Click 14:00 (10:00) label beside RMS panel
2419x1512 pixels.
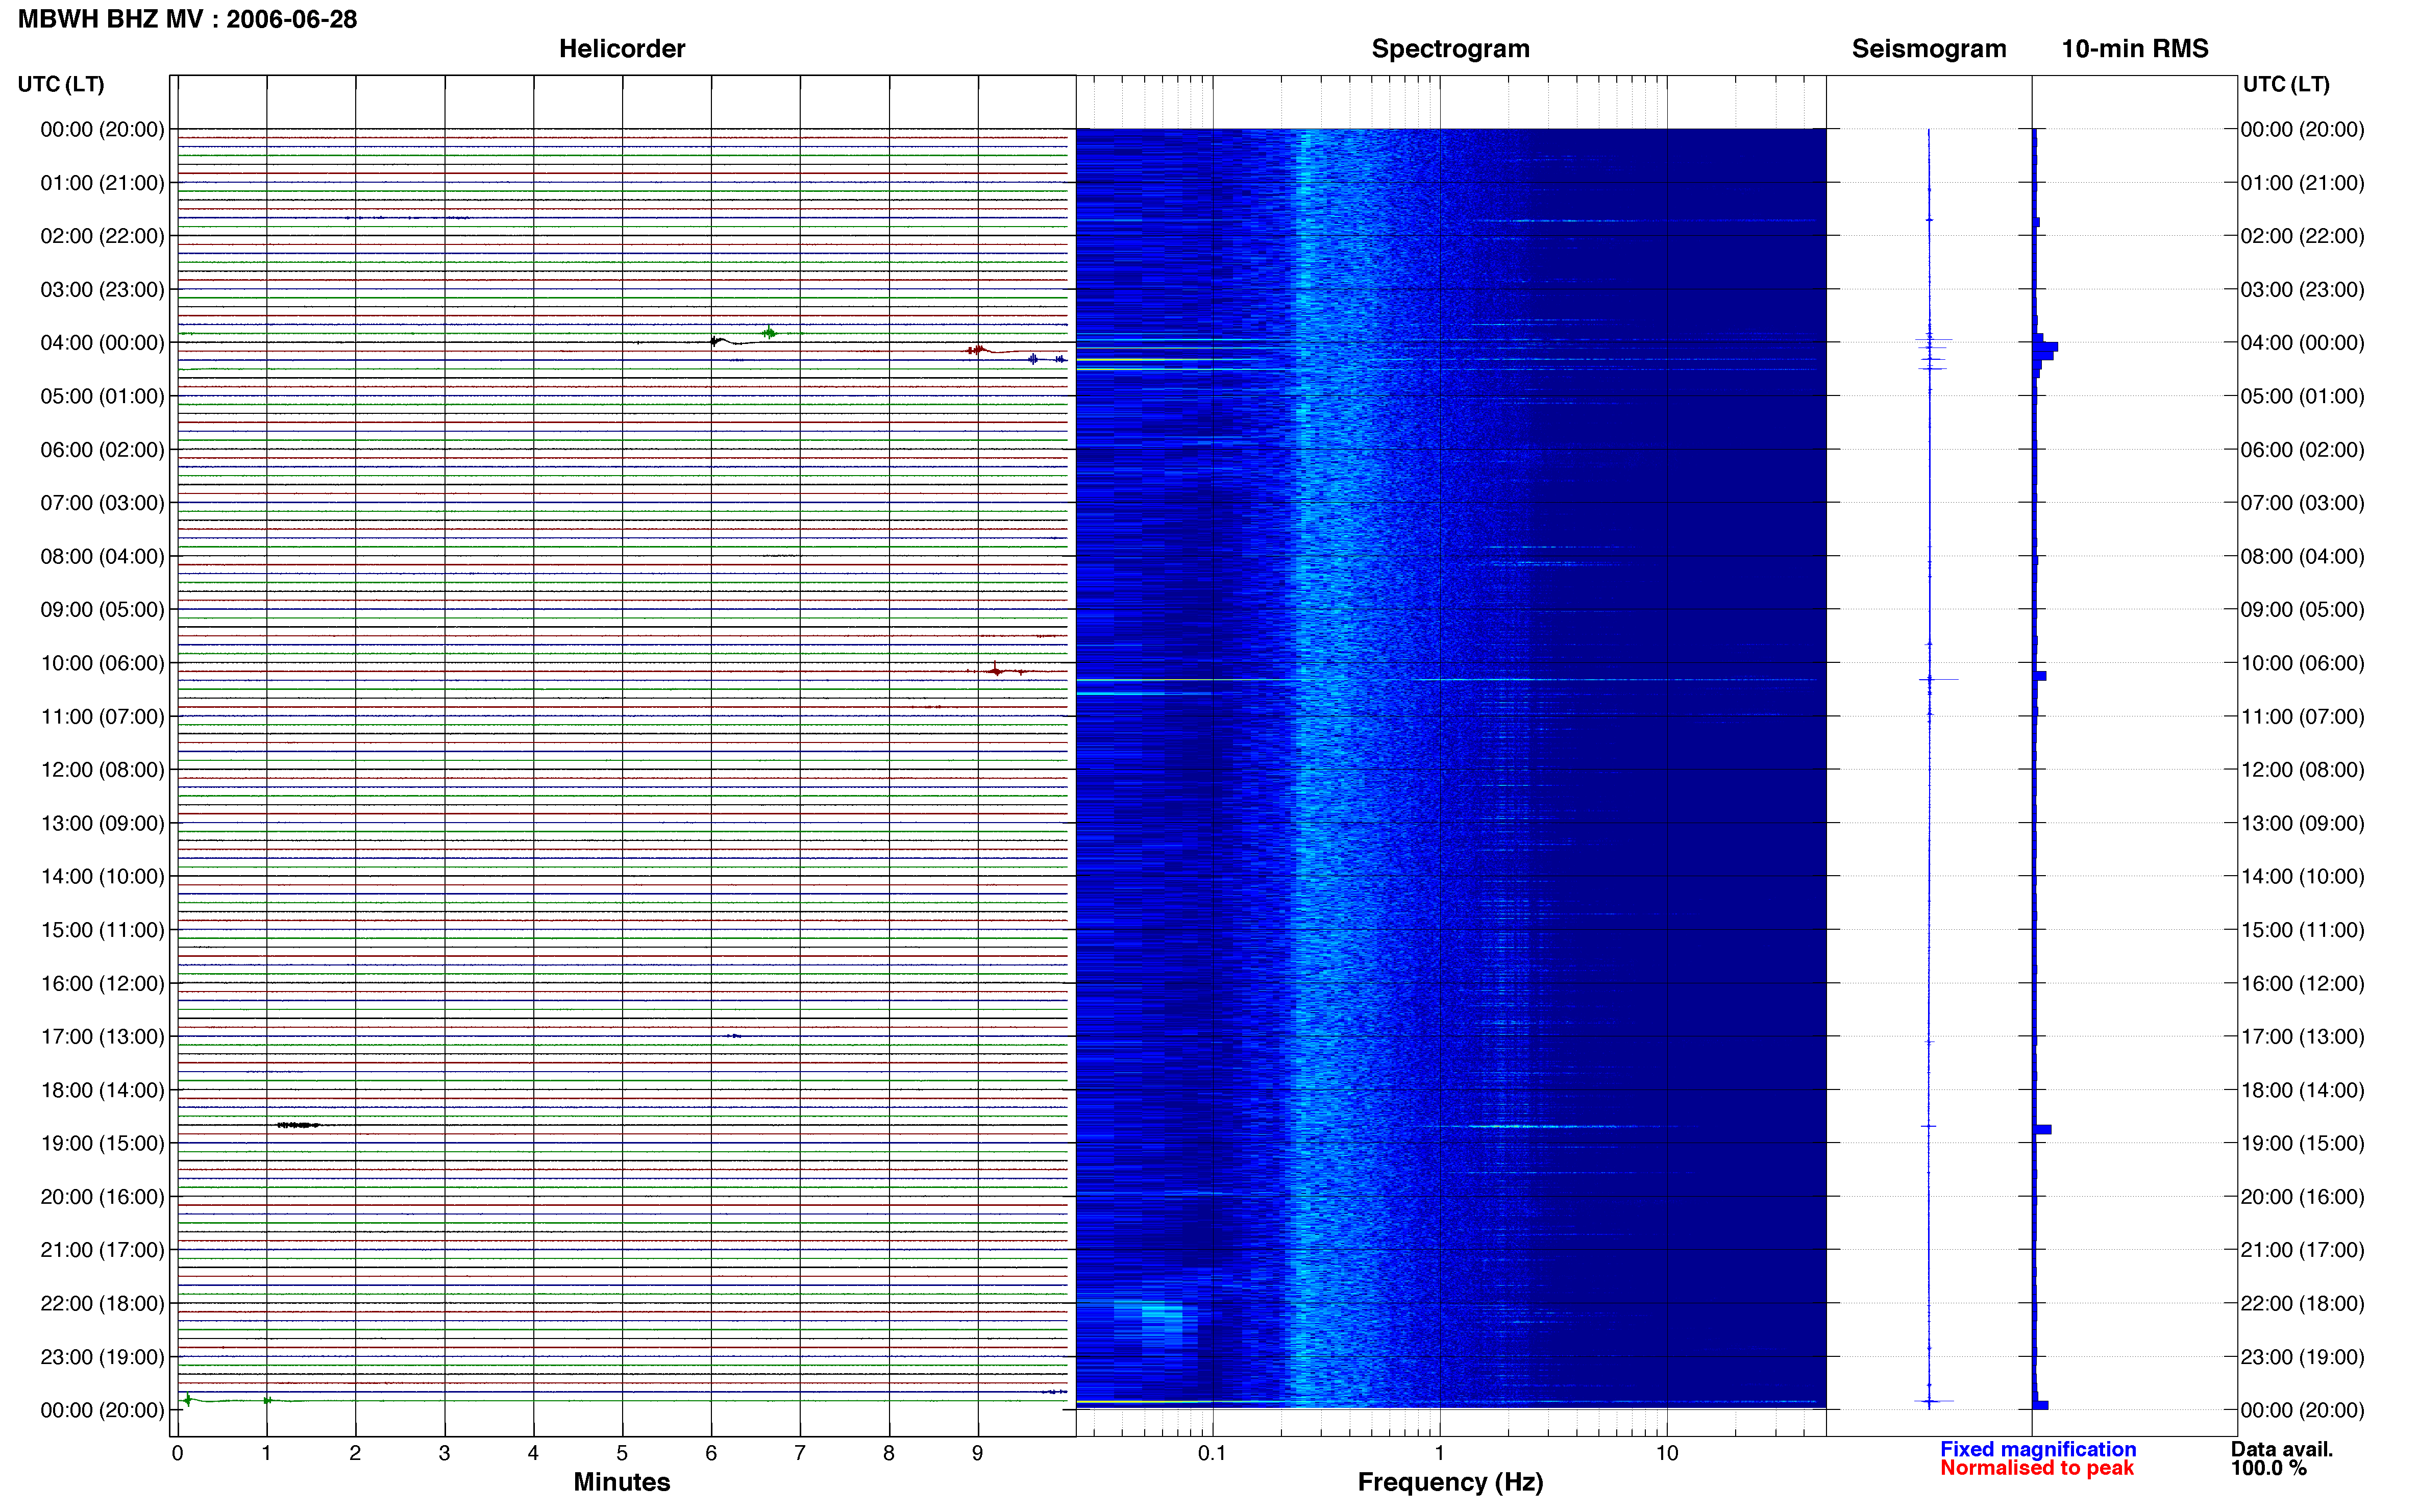[2302, 877]
